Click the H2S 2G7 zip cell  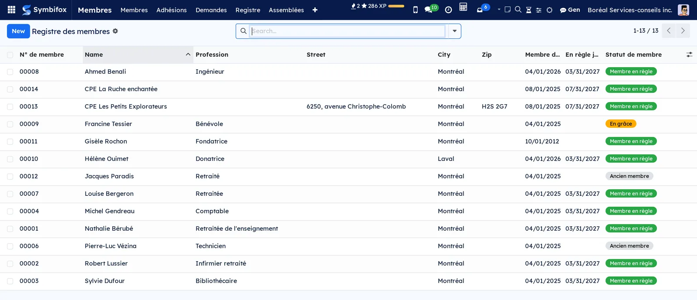494,106
